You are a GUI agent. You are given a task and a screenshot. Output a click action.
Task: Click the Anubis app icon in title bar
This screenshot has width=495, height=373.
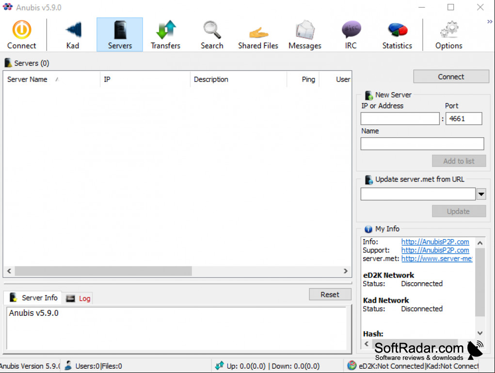tap(7, 7)
